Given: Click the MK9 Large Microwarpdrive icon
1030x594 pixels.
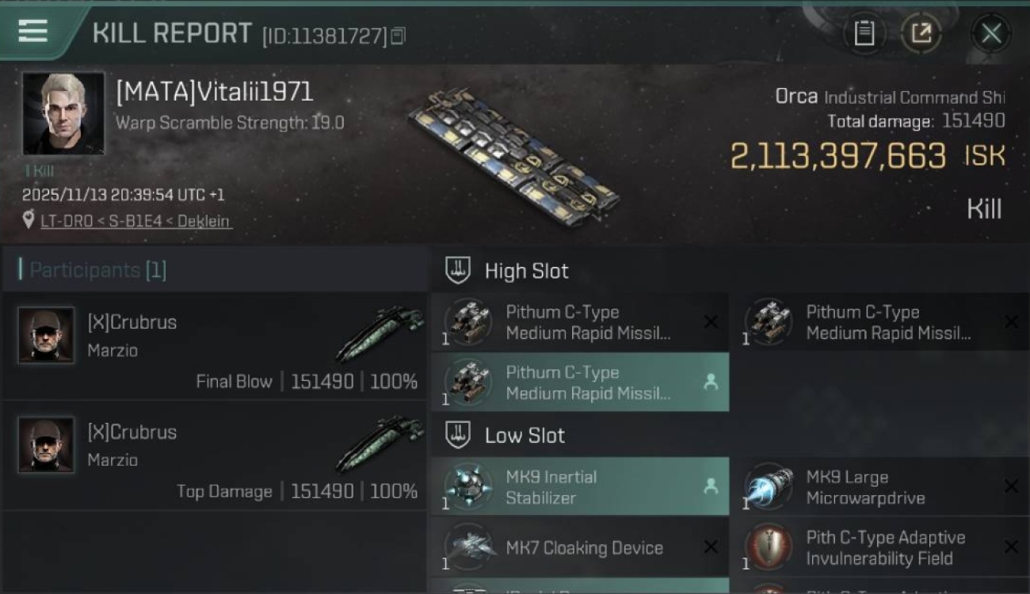Looking at the screenshot, I should point(769,486).
